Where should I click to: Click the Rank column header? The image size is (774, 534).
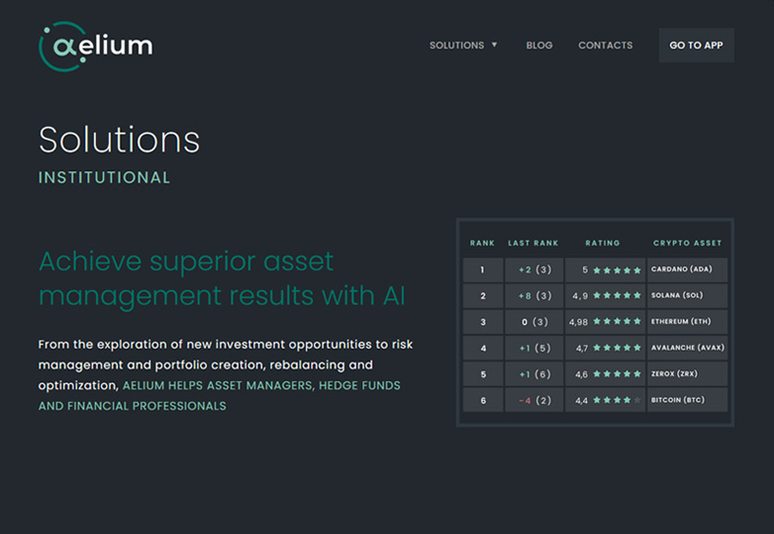click(482, 243)
